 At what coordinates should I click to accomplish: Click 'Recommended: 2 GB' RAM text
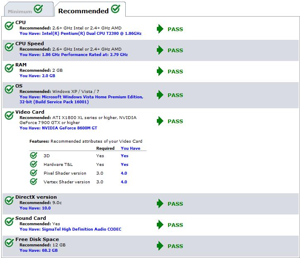point(41,71)
